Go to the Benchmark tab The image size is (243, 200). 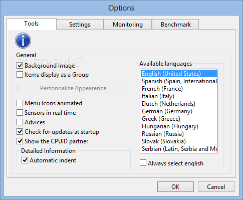[x=176, y=25]
